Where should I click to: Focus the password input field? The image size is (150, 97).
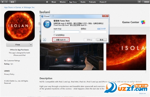point(94,32)
